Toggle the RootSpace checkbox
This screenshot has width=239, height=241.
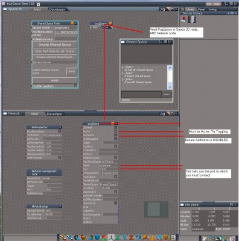pyautogui.click(x=115, y=177)
